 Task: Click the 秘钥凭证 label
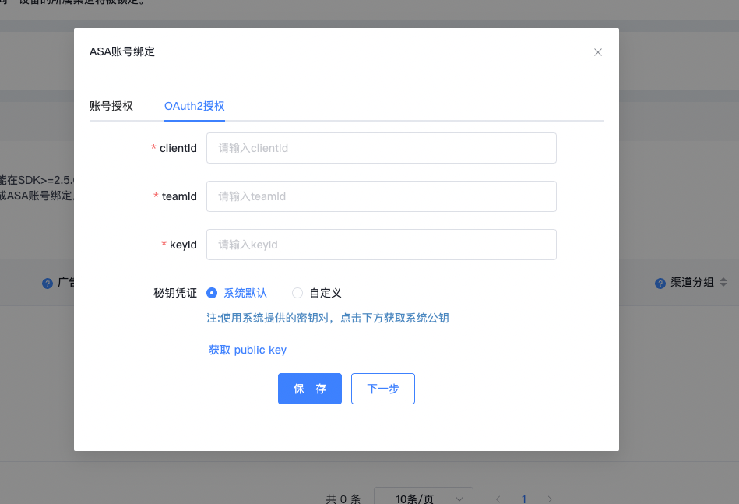coord(175,293)
